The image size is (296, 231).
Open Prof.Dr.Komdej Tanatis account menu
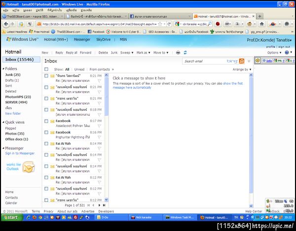(269, 40)
